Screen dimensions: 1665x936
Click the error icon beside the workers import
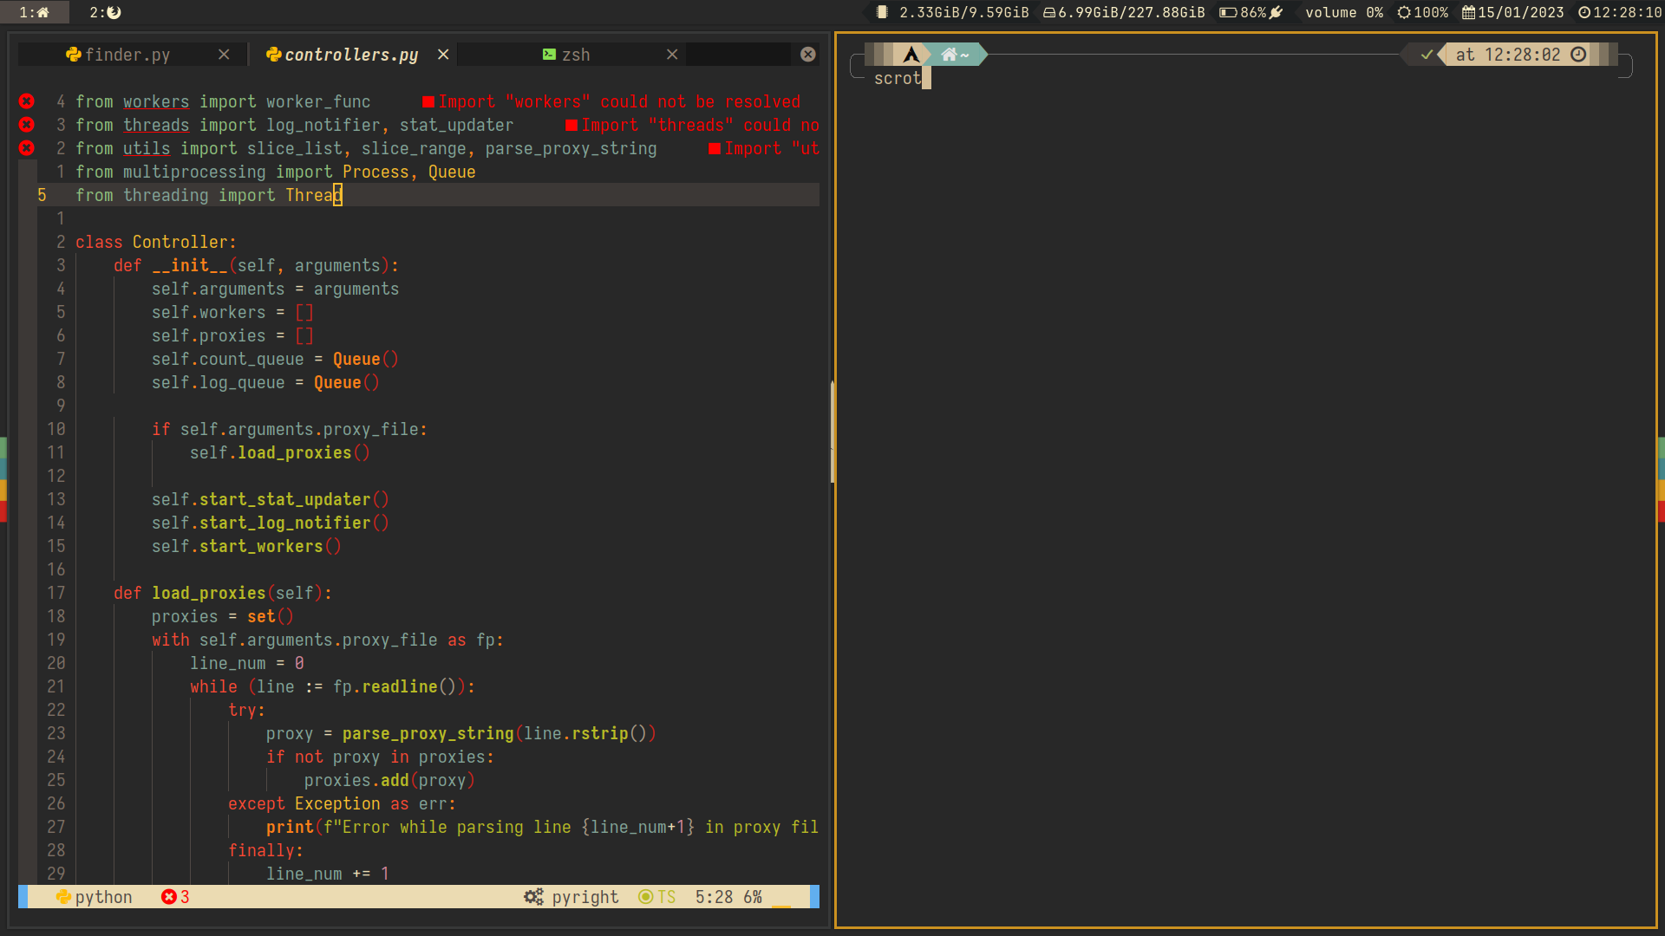(27, 101)
